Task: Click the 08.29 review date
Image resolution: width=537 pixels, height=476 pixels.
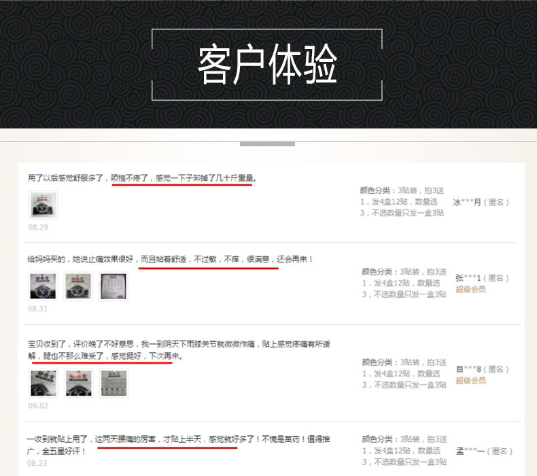Action: tap(38, 227)
